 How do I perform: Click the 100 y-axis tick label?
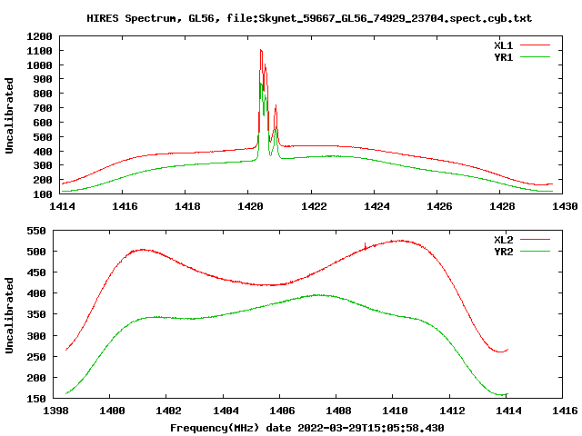(43, 194)
